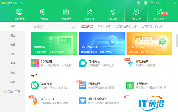Click the 360 logo in title bar
The height and width of the screenshot is (112, 178).
(x=4, y=3)
